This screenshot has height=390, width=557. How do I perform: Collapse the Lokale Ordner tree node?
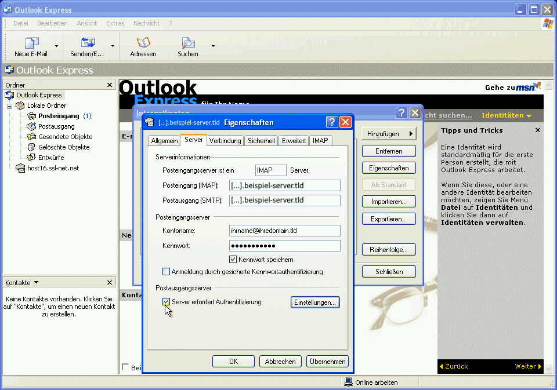[x=9, y=105]
